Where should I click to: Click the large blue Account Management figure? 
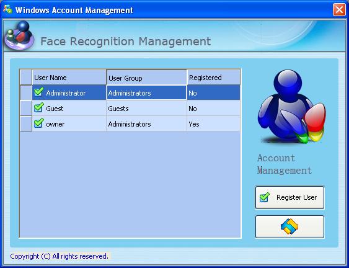291,107
